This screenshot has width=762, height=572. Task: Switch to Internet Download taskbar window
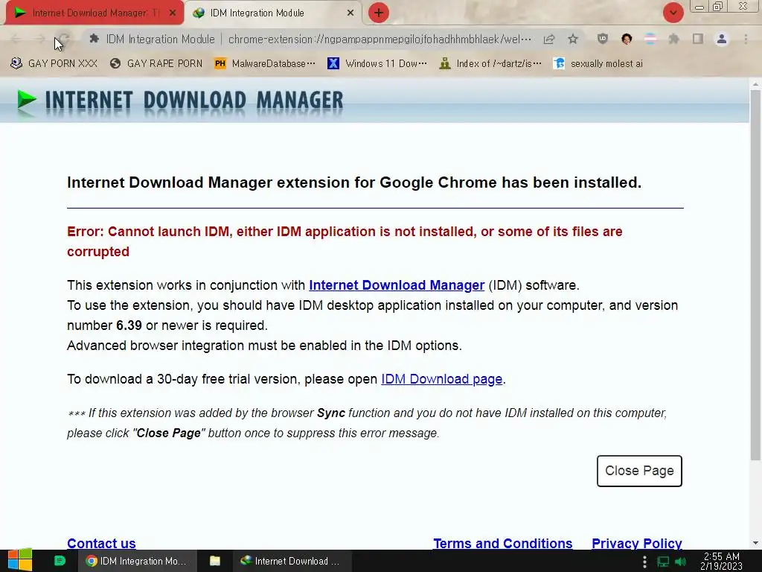click(292, 561)
